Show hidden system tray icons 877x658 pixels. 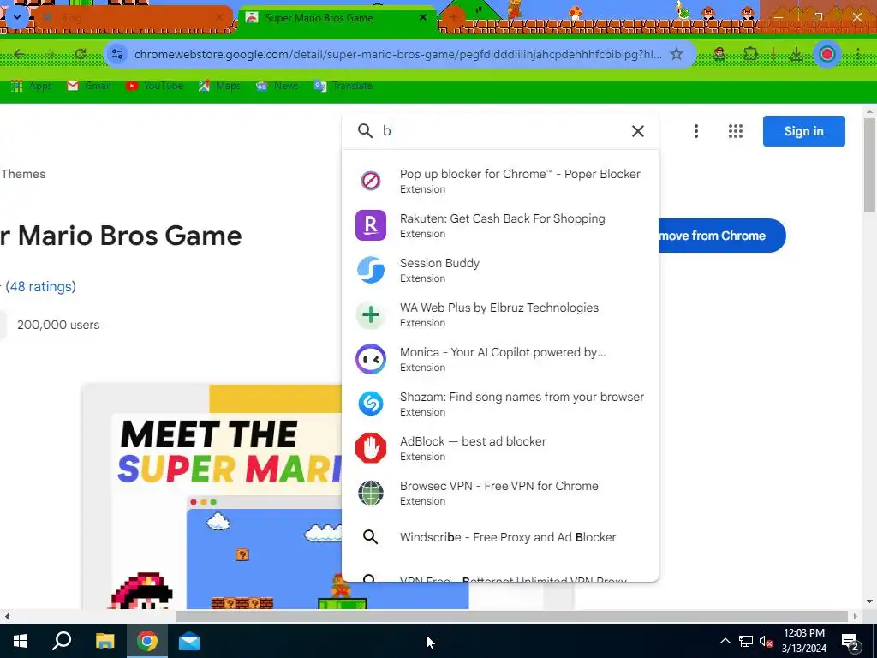(x=725, y=641)
